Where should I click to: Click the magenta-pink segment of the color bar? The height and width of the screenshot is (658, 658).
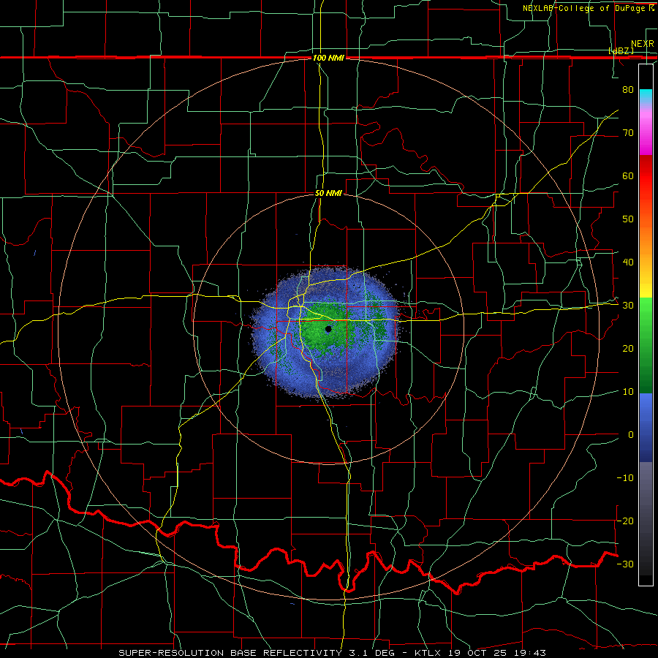(x=646, y=131)
